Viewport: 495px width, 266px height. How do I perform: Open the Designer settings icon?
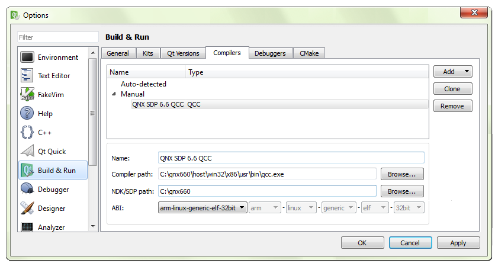27,209
